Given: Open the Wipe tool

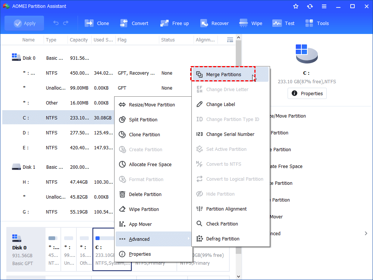Looking at the screenshot, I should pos(251,23).
